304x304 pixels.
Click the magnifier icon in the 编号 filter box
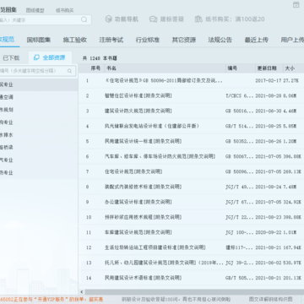click(69, 71)
